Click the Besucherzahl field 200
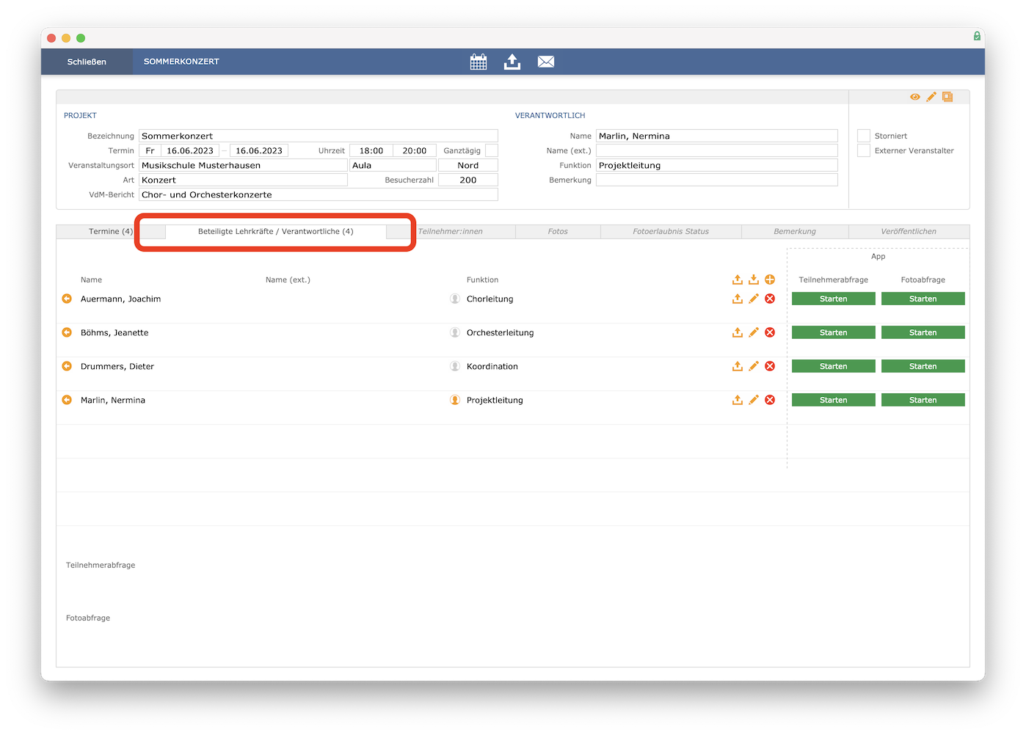Screen dimensions: 1026x735 pos(468,180)
